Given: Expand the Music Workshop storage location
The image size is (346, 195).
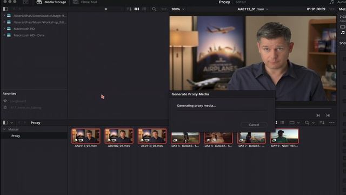Looking at the screenshot, I should point(4,22).
